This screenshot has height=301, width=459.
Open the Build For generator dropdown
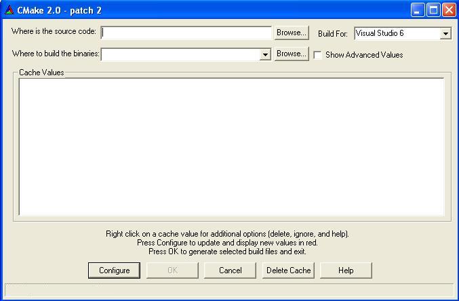(x=445, y=33)
